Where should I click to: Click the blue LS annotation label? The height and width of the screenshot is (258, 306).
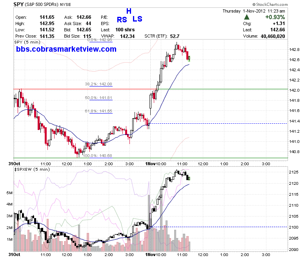click(x=137, y=19)
